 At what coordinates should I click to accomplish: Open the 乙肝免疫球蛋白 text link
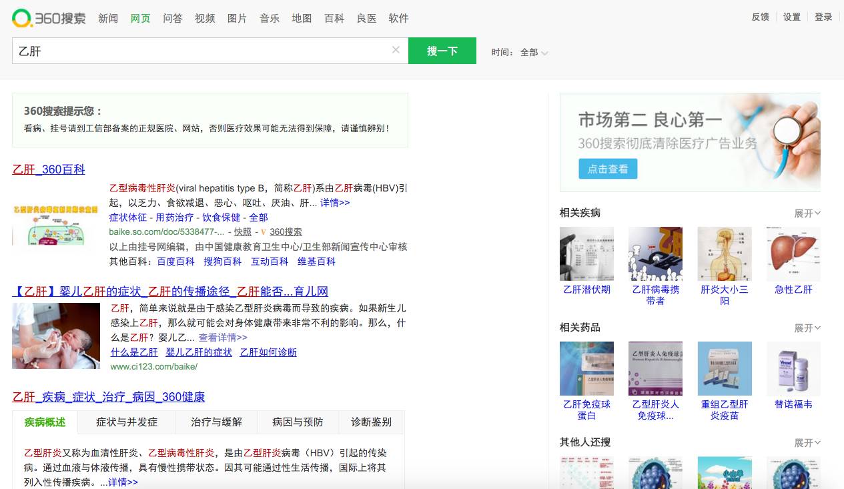point(586,410)
